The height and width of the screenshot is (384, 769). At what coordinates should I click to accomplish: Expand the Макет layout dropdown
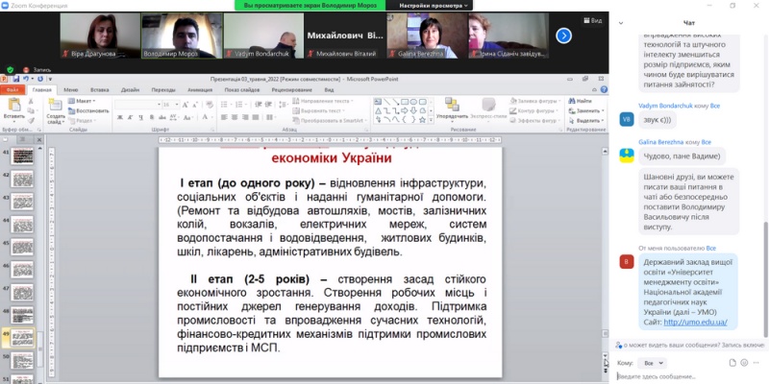pyautogui.click(x=85, y=101)
